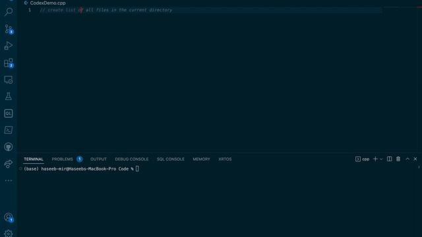Screen dimensions: 422x237
Task: Open the Live Share view
Action: pos(9,164)
